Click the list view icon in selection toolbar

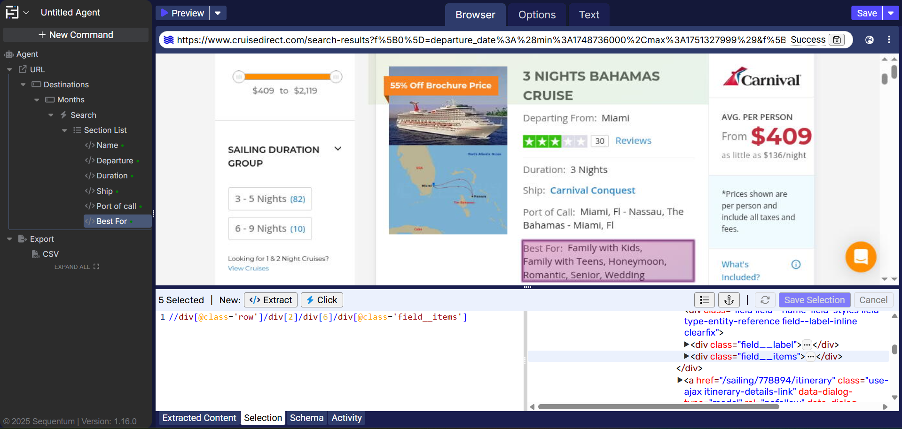point(704,300)
